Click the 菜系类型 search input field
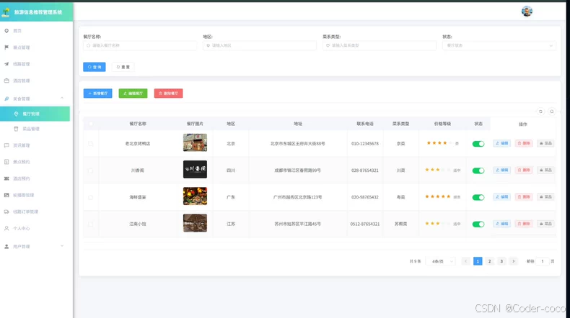This screenshot has height=318, width=570. coord(379,46)
